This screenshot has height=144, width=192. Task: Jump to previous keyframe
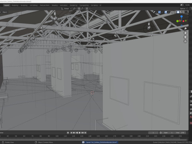74,133
